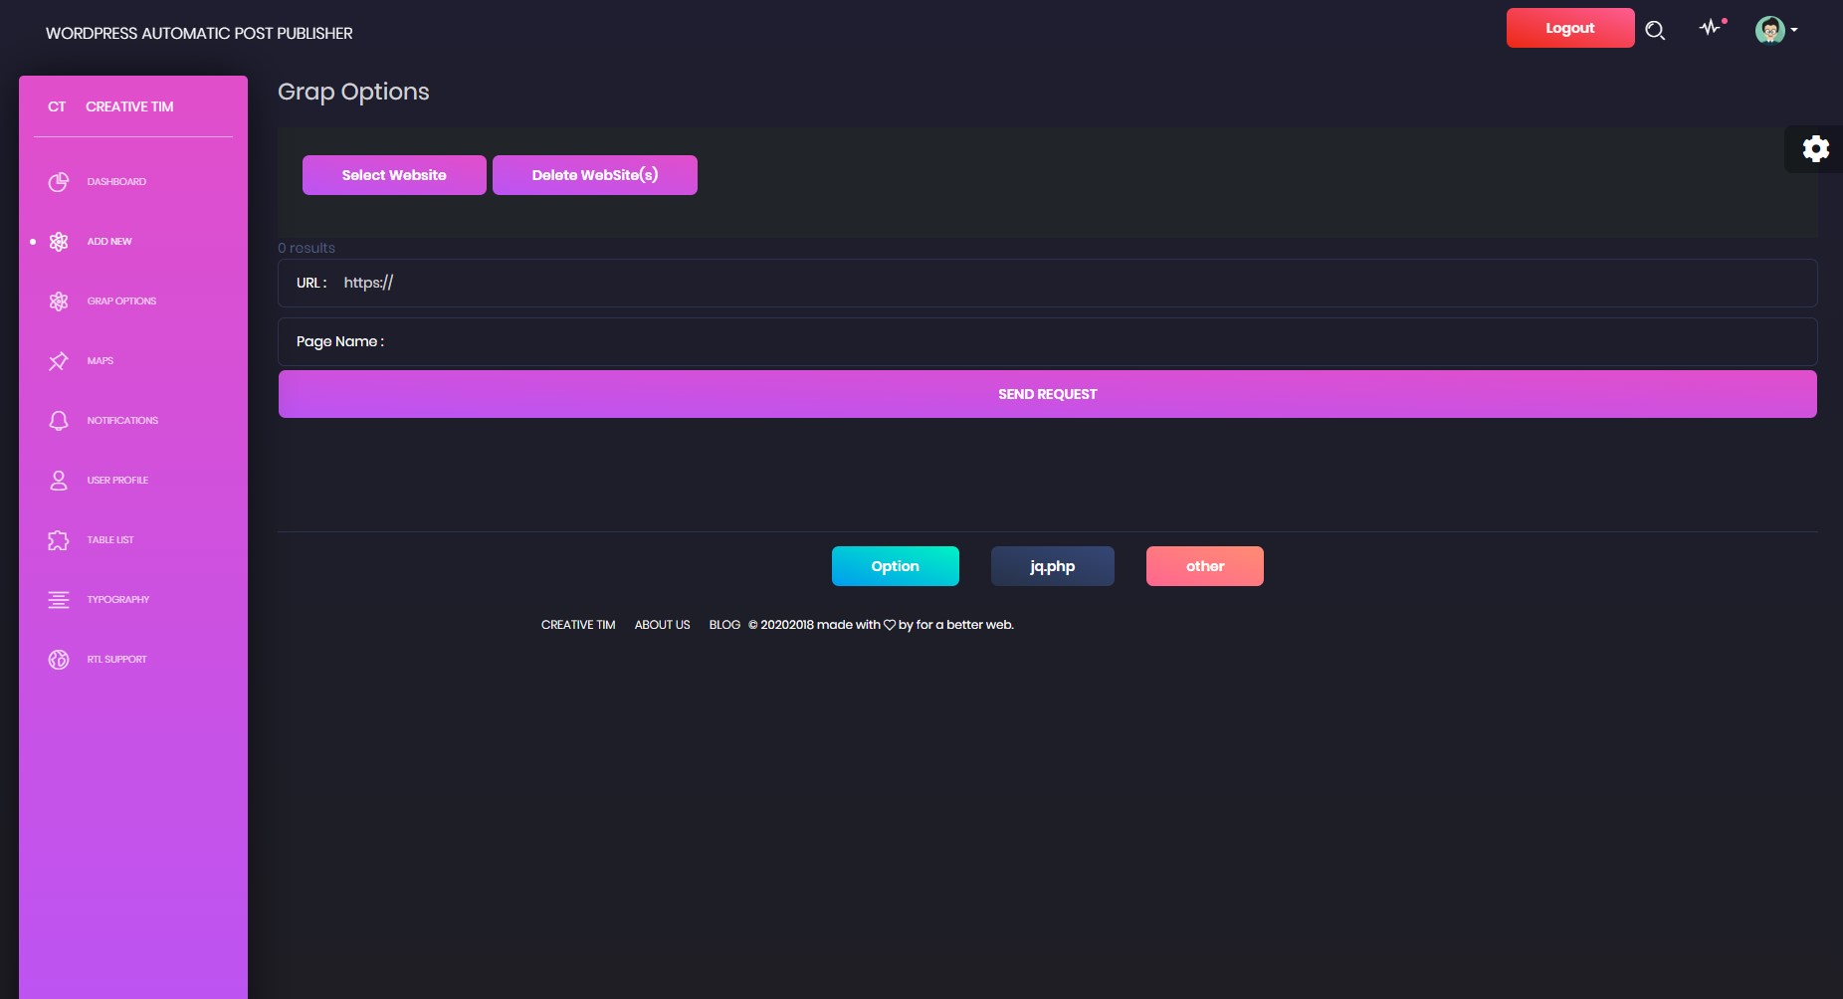Click into the URL input field
The height and width of the screenshot is (999, 1843).
coord(1075,284)
